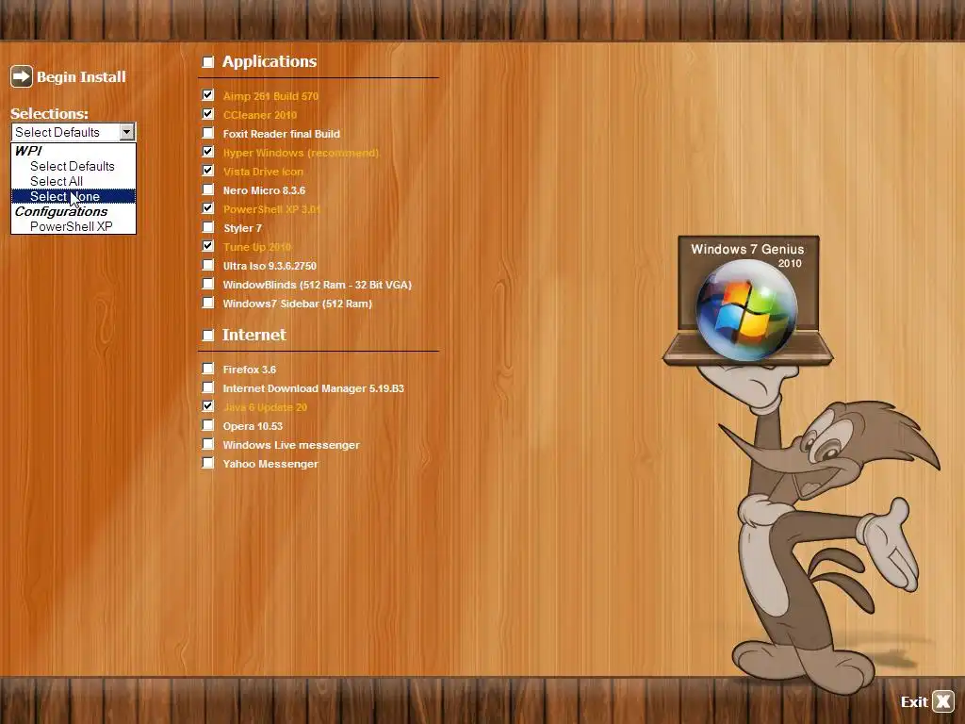Click the Hyper Windows (recommend) label

pos(301,153)
